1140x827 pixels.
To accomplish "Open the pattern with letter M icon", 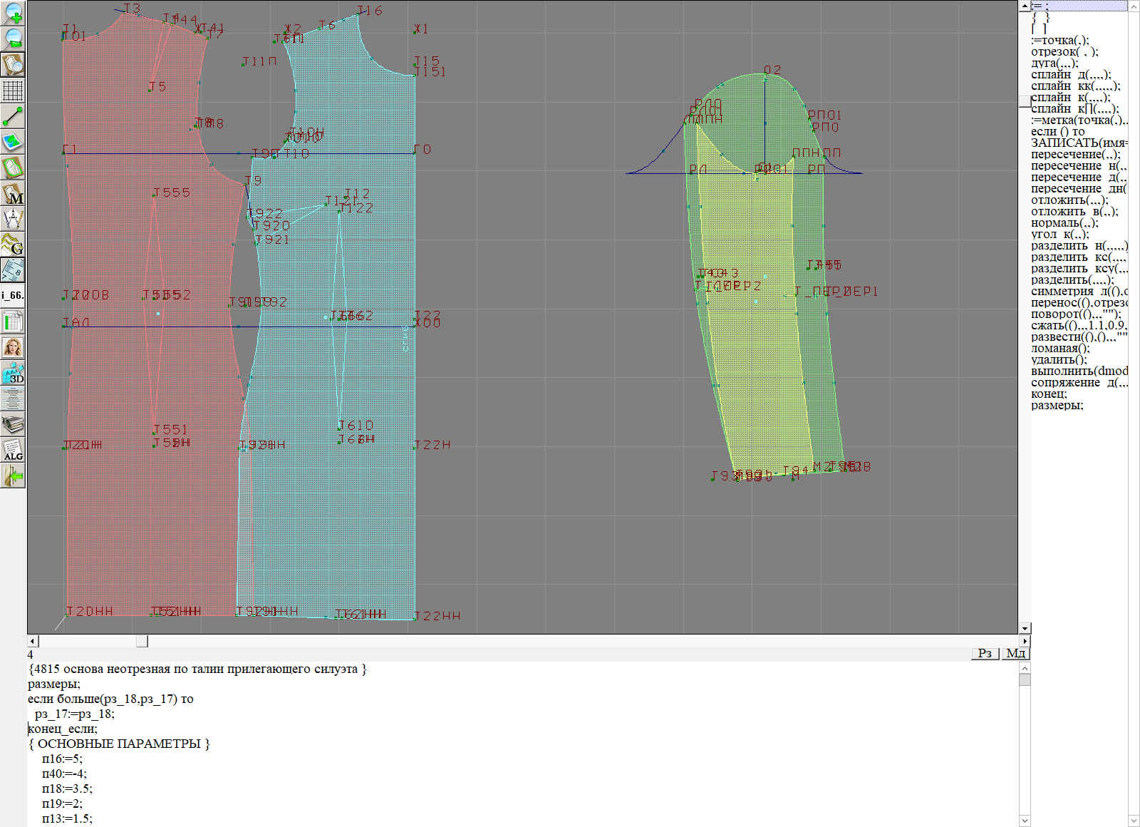I will point(13,193).
